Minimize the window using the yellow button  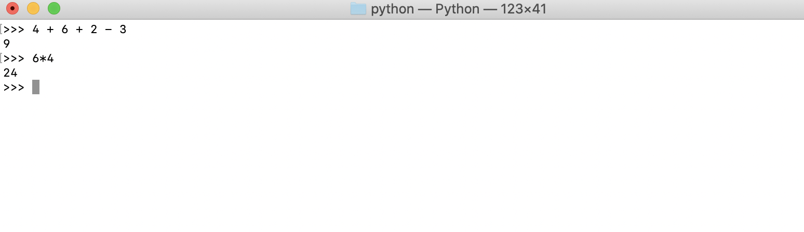coord(33,9)
